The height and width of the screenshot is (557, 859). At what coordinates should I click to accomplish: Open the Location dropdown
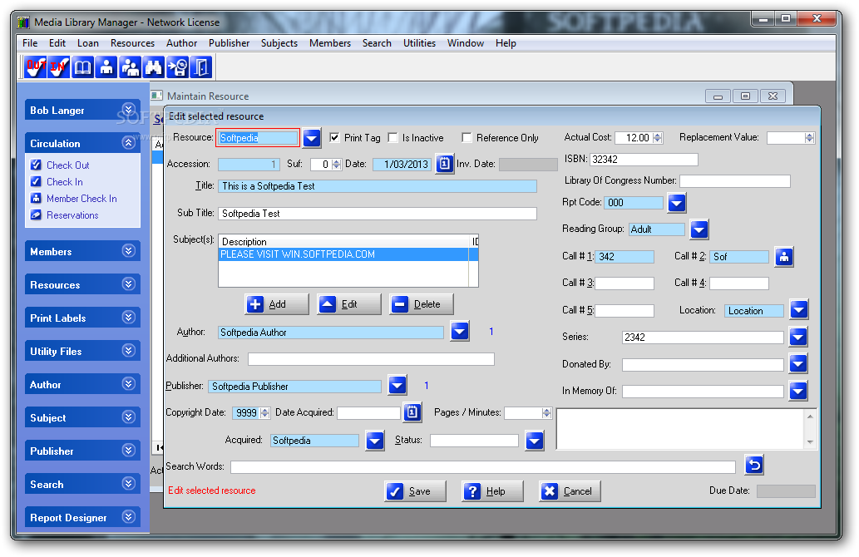[799, 309]
